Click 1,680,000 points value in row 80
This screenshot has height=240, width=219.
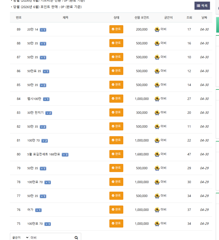[142, 154]
